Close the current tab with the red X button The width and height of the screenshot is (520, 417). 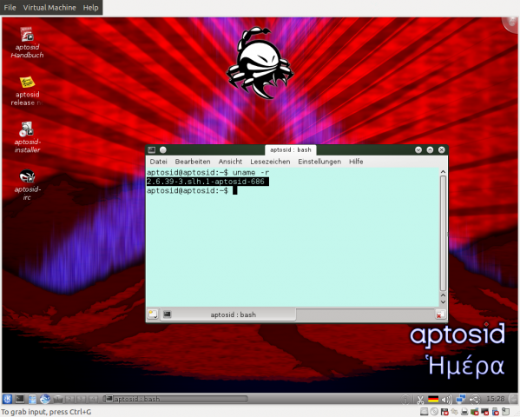(440, 314)
